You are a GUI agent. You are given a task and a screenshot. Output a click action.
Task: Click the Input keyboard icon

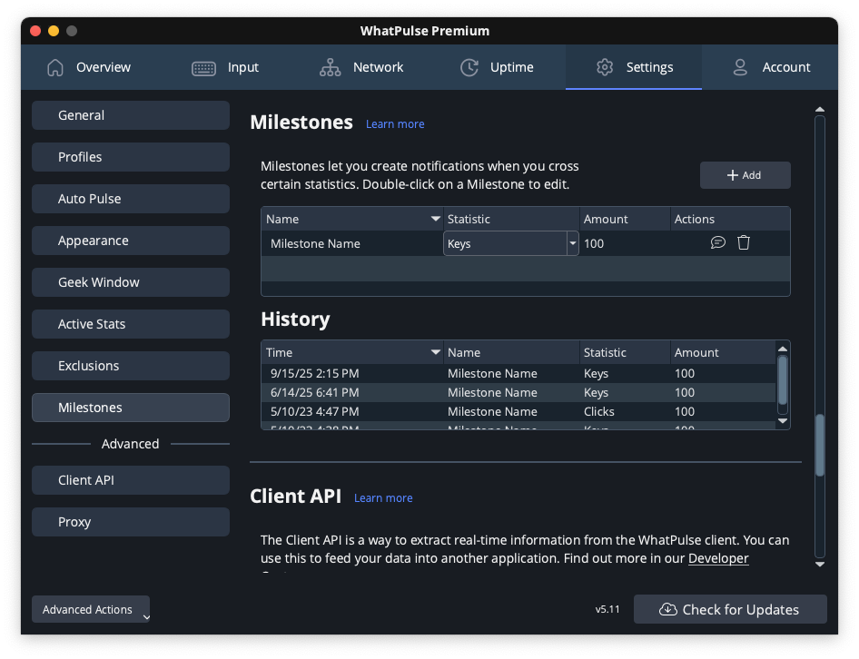[x=203, y=67]
